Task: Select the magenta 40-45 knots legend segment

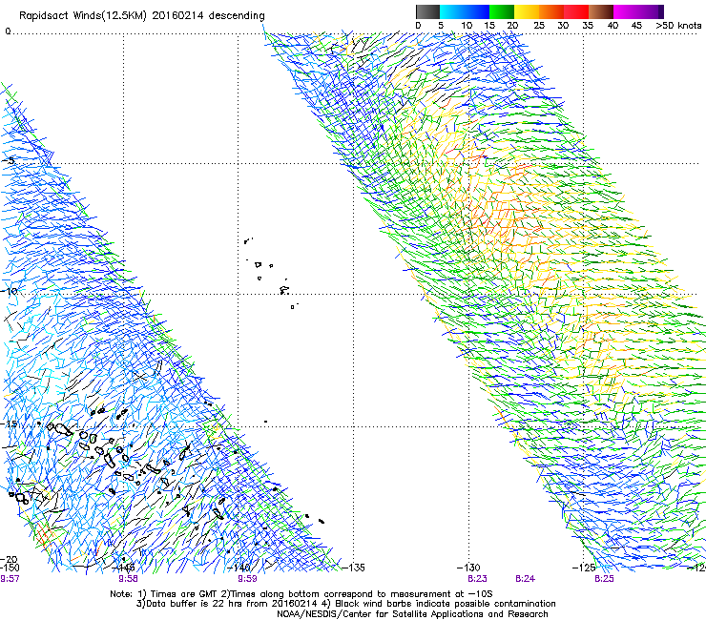Action: coord(626,11)
